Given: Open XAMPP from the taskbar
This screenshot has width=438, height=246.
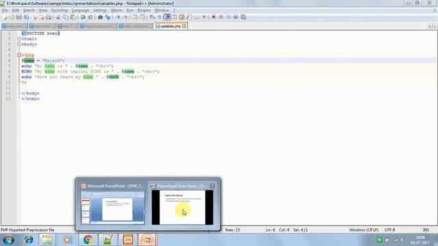Looking at the screenshot, I should click(x=128, y=240).
